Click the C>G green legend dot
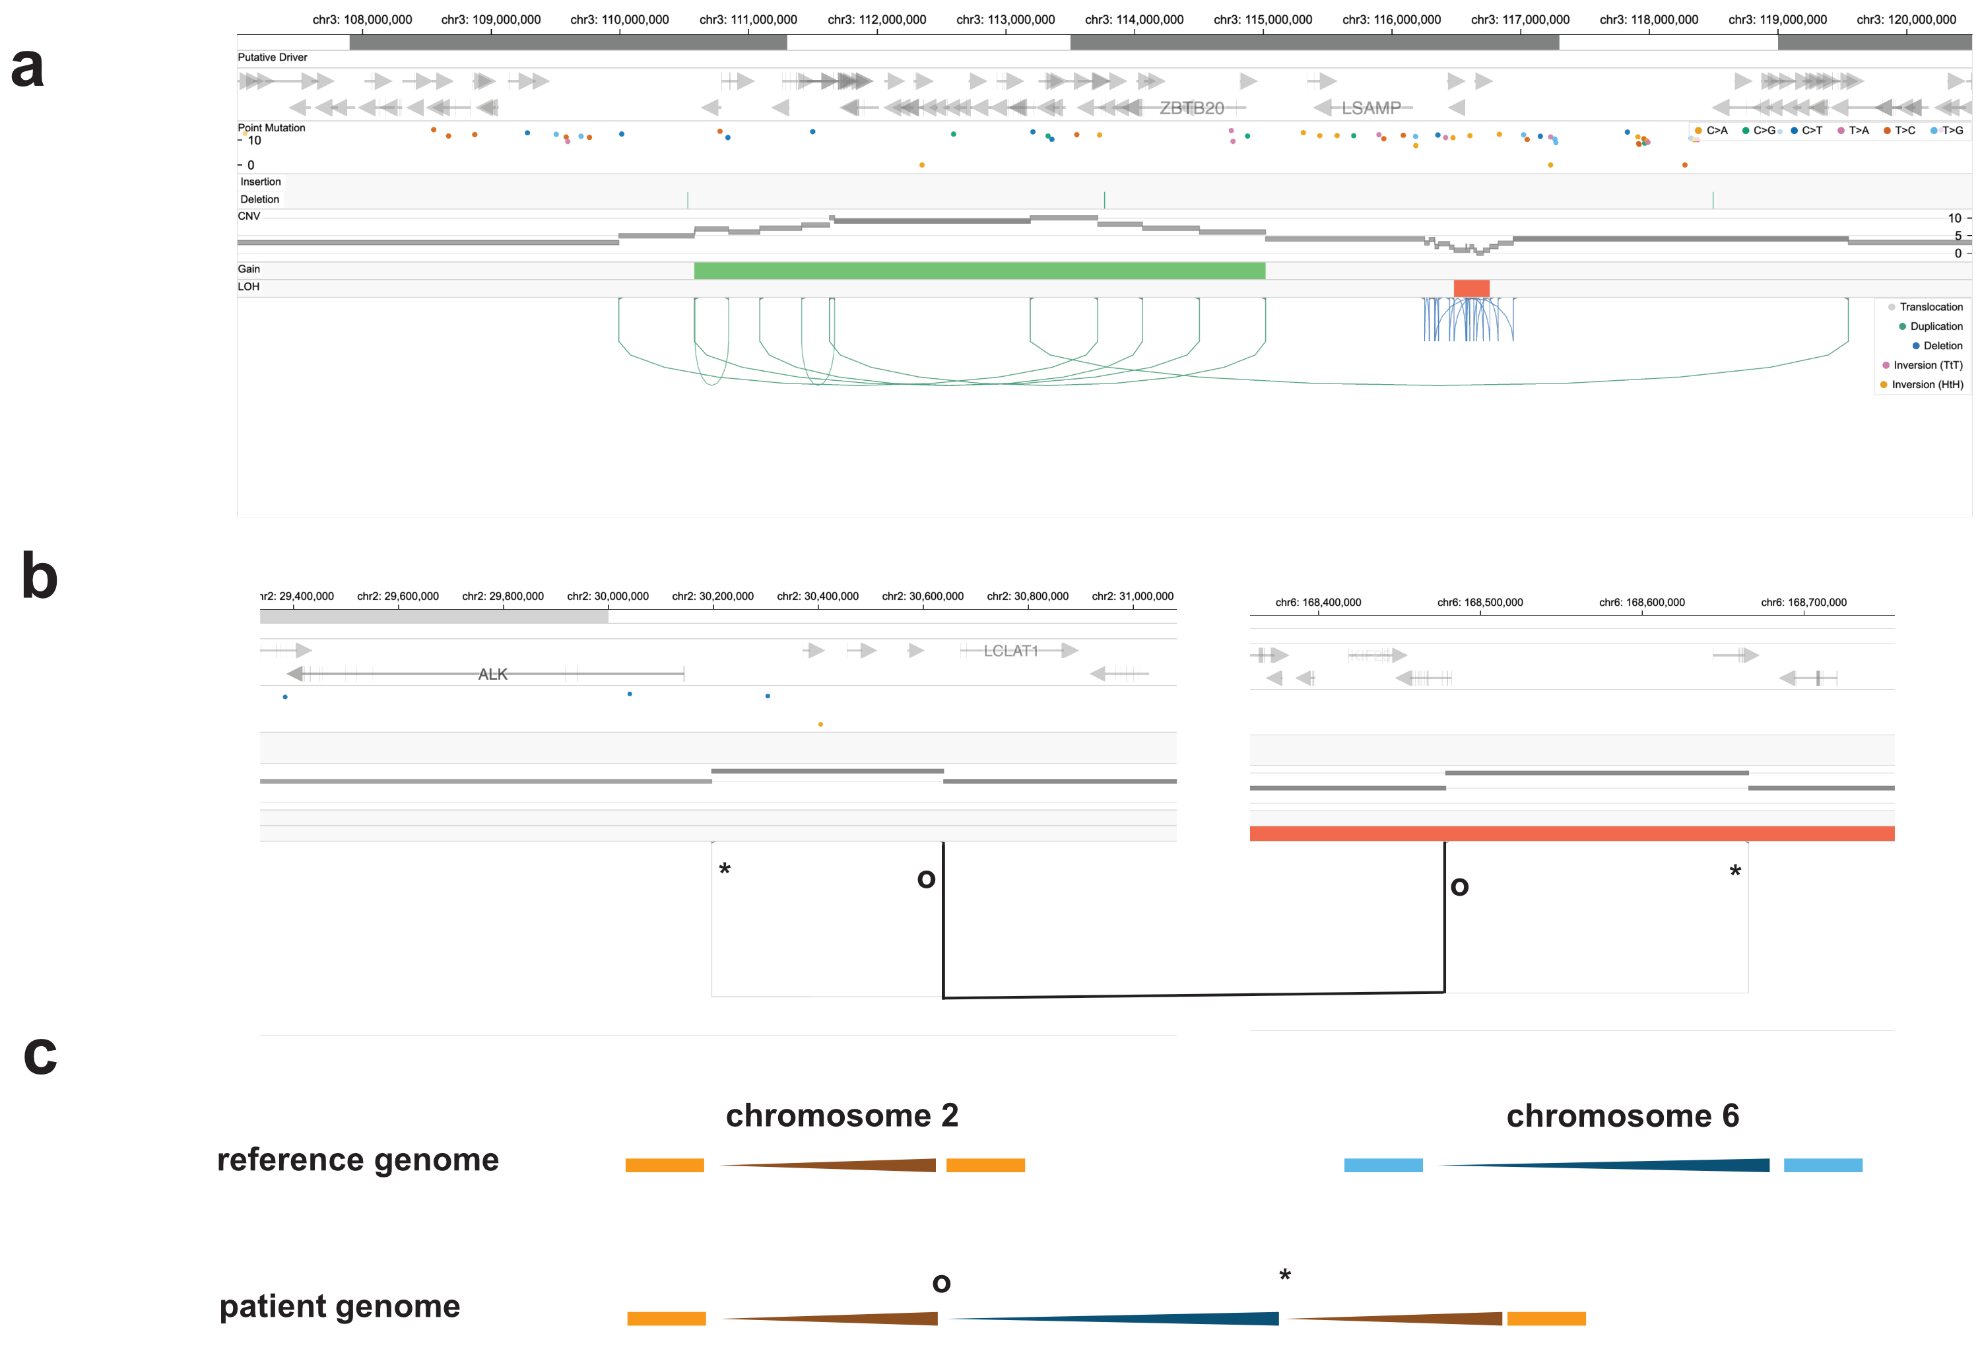 pos(1746,131)
